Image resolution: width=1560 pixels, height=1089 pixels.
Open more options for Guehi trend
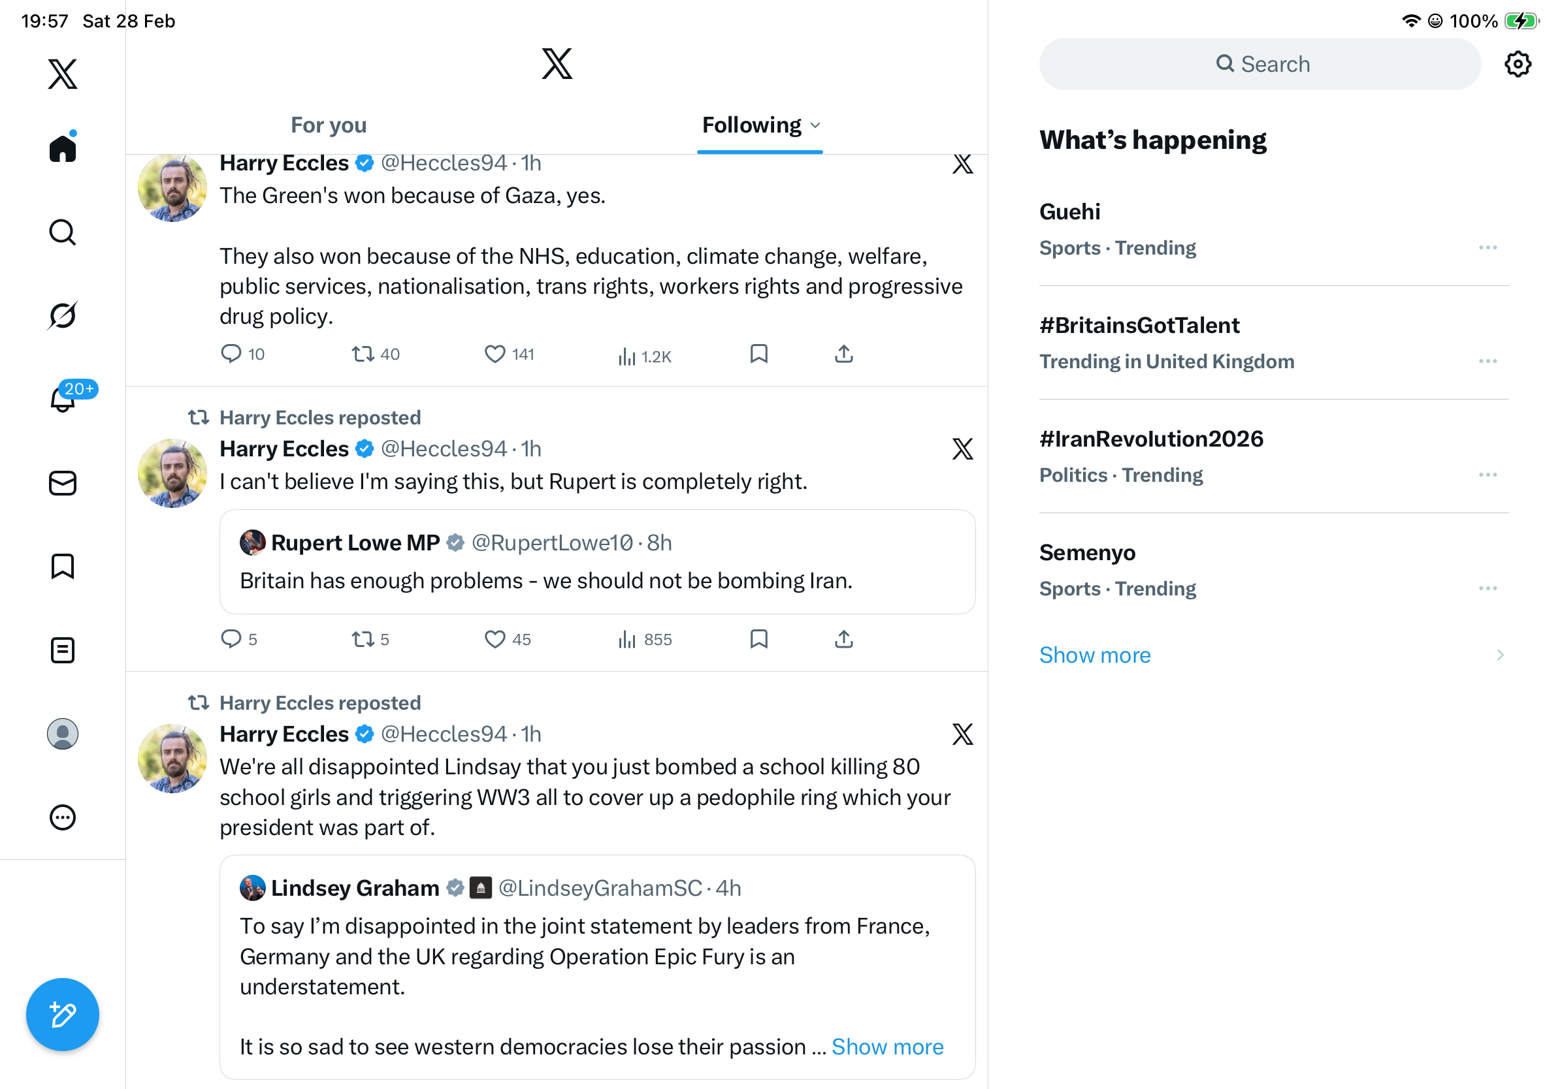1487,248
